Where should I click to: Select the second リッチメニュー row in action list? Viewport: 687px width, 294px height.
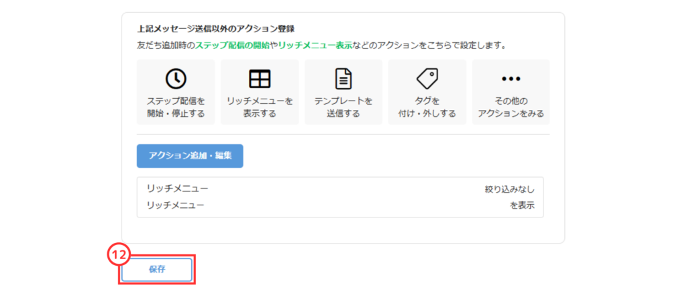pyautogui.click(x=176, y=205)
